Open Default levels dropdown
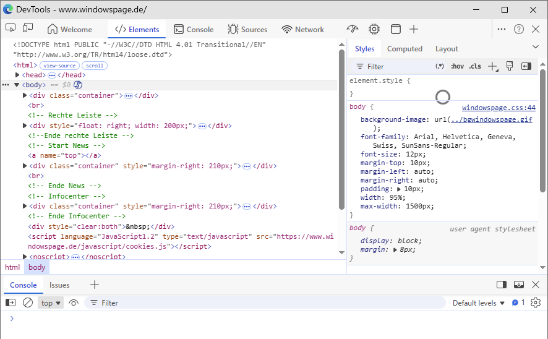 pos(479,303)
